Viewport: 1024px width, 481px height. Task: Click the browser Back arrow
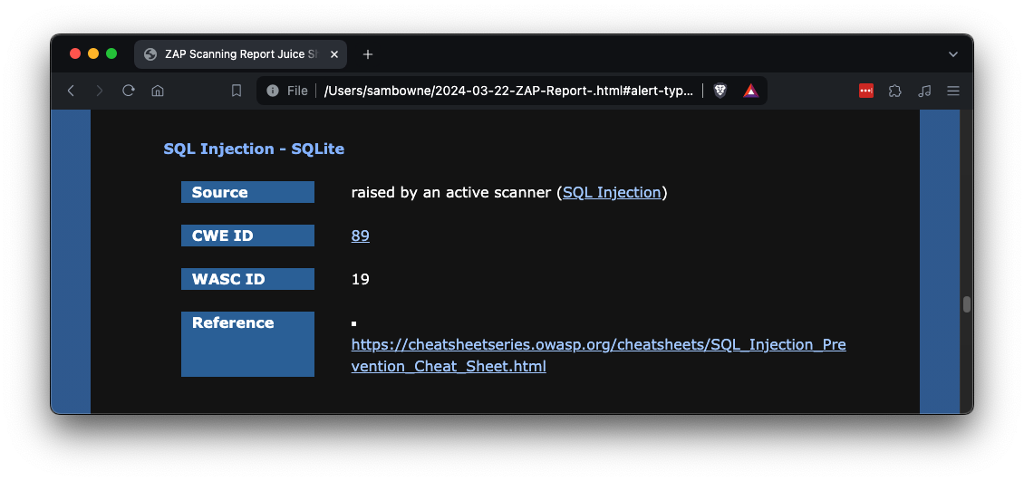[x=71, y=91]
